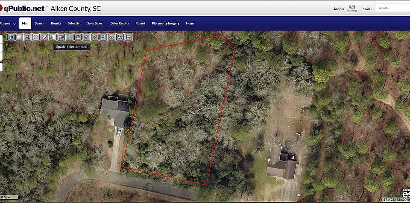
Task: Open the Layers dropdown menu
Action: click(8, 23)
